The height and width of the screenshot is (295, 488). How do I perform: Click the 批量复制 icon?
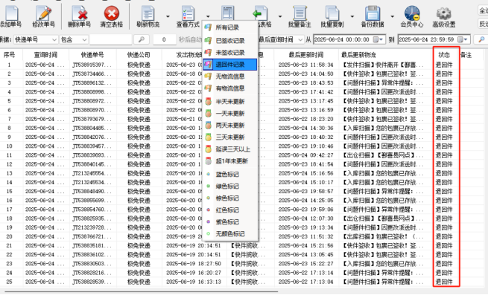pos(332,14)
